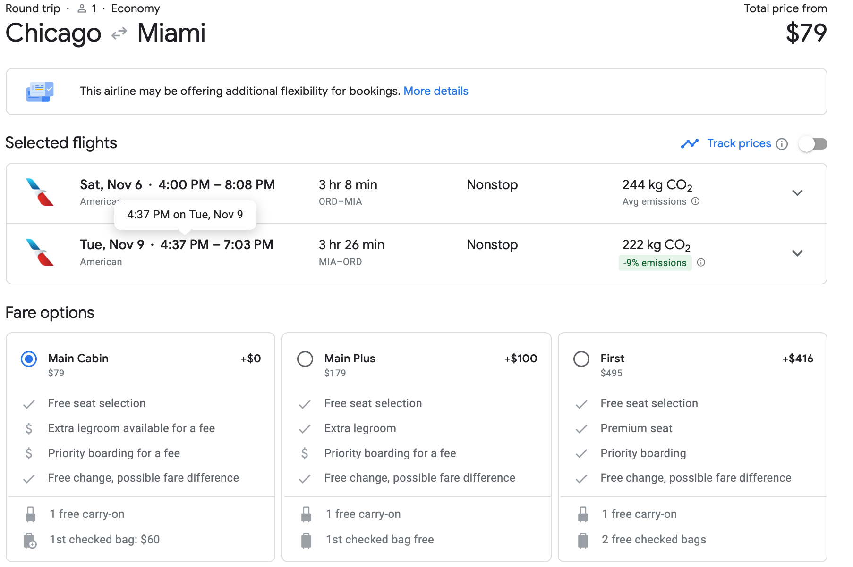Choose the First class fare radio button
The image size is (853, 567).
(581, 359)
